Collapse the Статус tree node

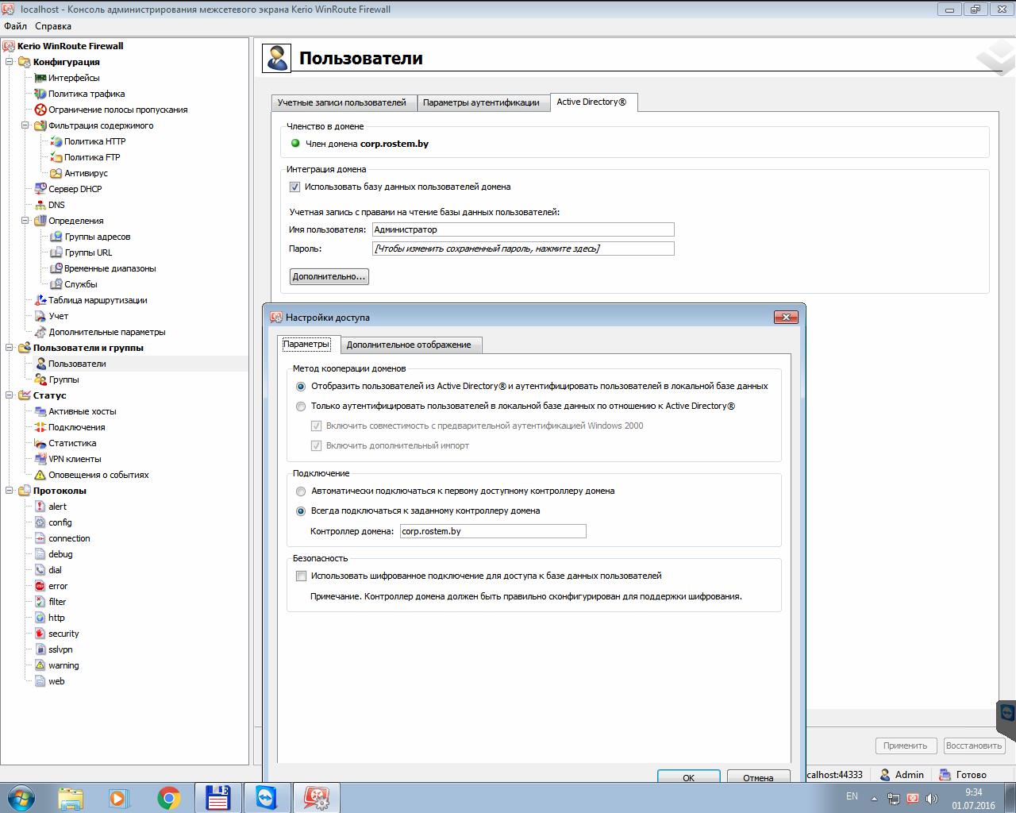pyautogui.click(x=10, y=395)
